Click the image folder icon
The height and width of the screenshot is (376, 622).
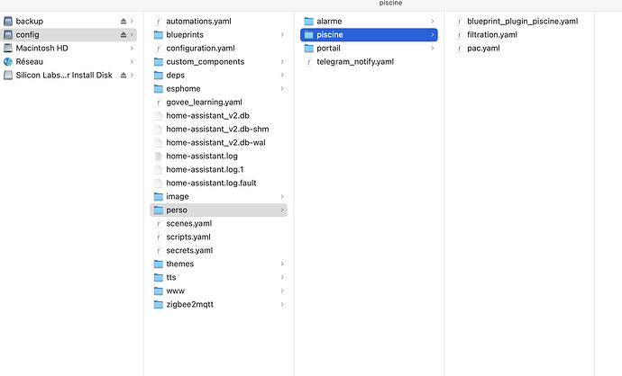[x=159, y=197]
